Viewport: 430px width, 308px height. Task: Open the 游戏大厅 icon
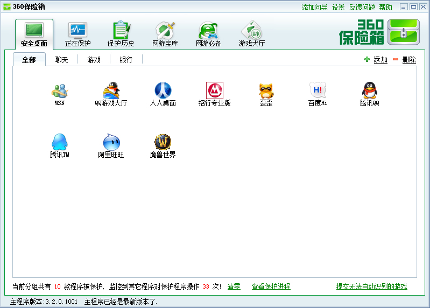click(x=252, y=30)
